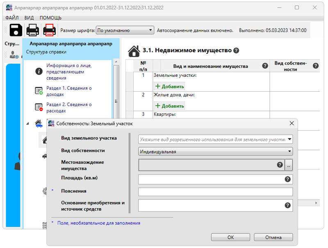Open the Размер шрифта dropdown

click(x=125, y=30)
